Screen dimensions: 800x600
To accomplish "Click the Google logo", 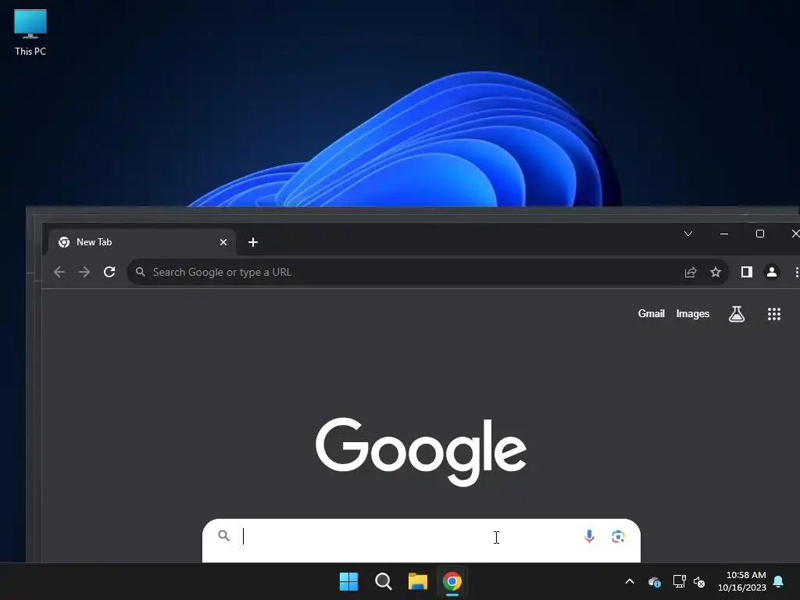I will click(x=421, y=451).
